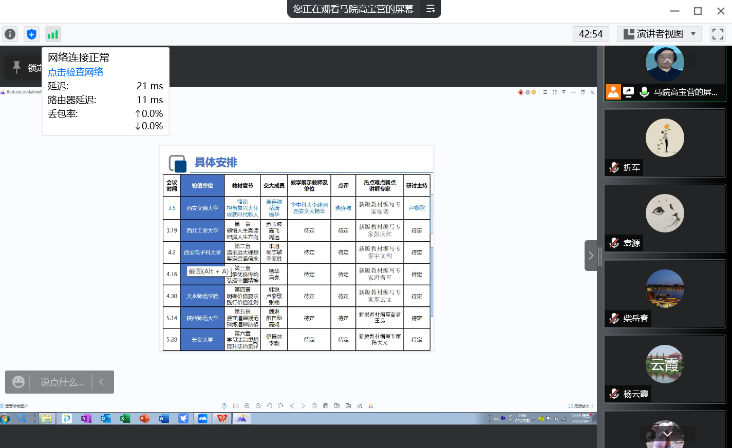Open the emoji smiley in chat bar
The width and height of the screenshot is (732, 448).
[x=18, y=382]
